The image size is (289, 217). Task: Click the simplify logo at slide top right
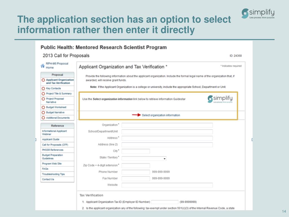click(258, 13)
